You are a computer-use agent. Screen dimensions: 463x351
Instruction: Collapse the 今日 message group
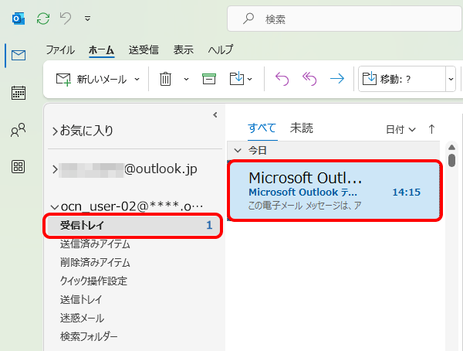click(238, 149)
